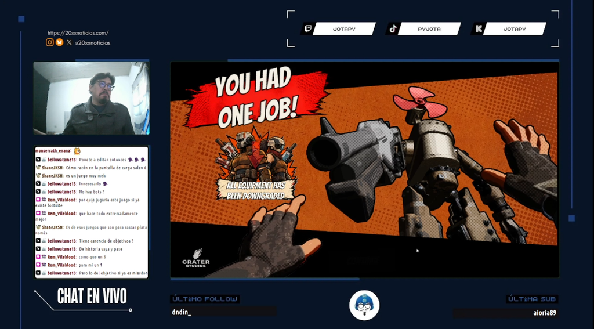The width and height of the screenshot is (594, 329).
Task: Click the black badge beside 'Ponete a editar entonces'
Action: coord(38,160)
